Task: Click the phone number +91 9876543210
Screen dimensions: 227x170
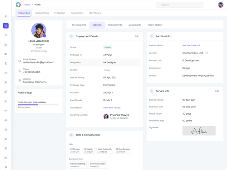Action: 32,72
